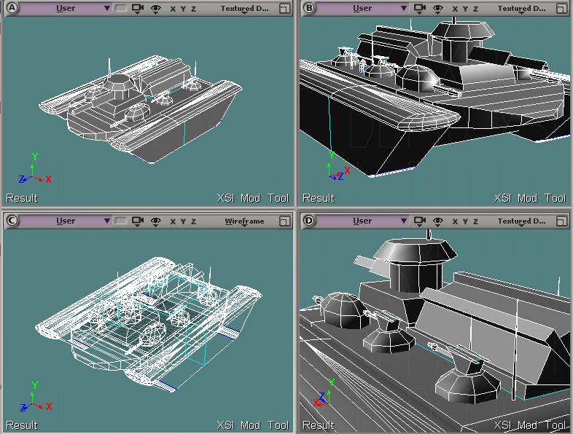Click the X axis button in viewport D
The image size is (573, 434).
pyautogui.click(x=455, y=221)
